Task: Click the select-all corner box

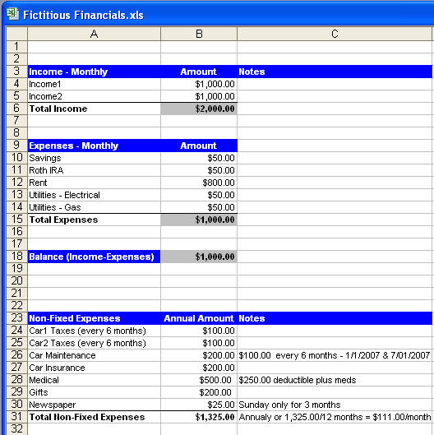Action: click(x=16, y=34)
